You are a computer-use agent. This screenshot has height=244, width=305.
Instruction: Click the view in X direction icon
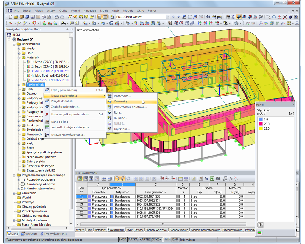(x=200, y=23)
